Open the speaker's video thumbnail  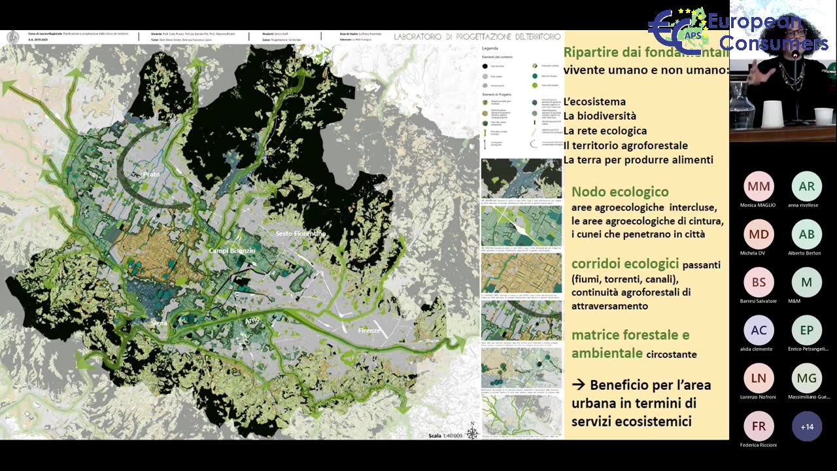(783, 71)
